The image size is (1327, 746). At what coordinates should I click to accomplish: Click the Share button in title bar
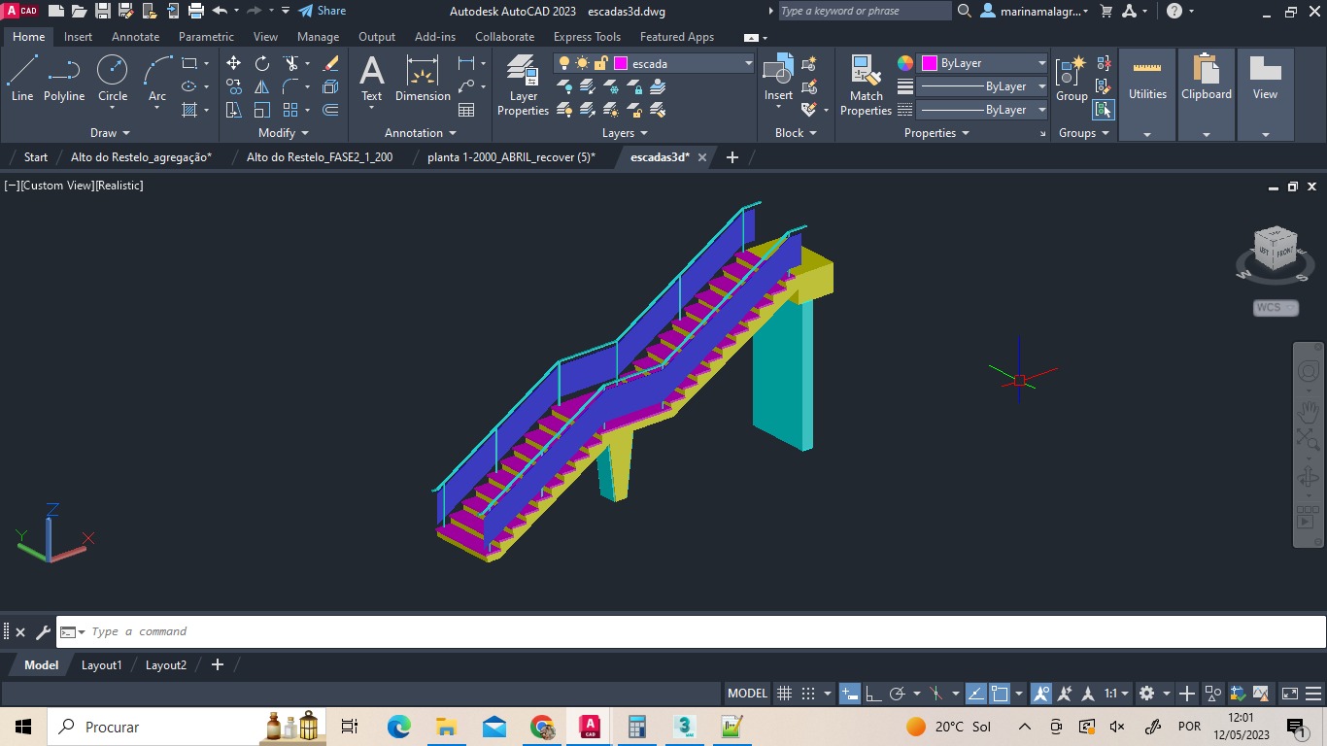pyautogui.click(x=322, y=11)
